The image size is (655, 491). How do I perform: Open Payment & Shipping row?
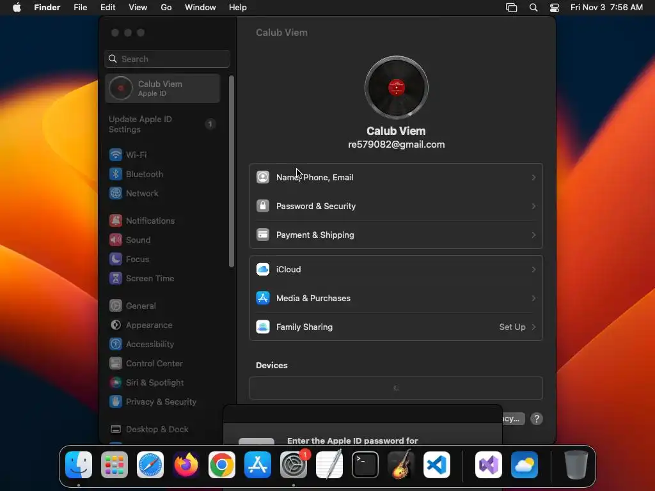396,235
